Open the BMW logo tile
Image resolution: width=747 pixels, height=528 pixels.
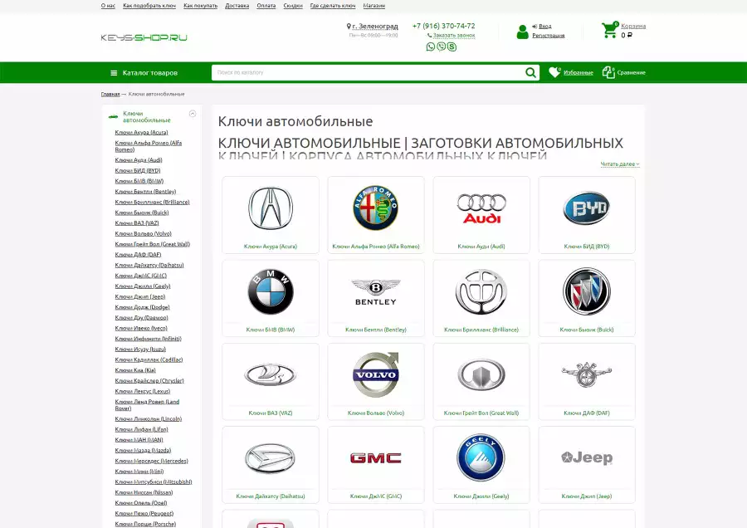(271, 298)
